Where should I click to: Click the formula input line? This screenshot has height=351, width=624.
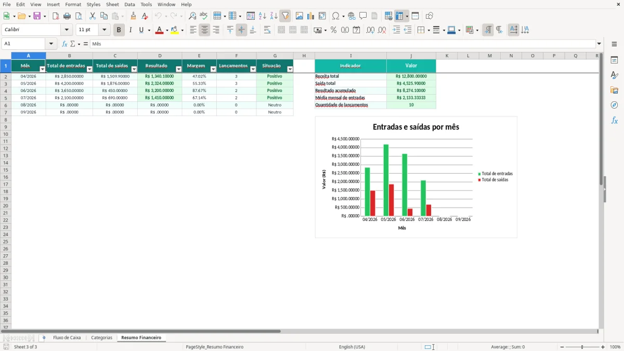[x=343, y=44]
